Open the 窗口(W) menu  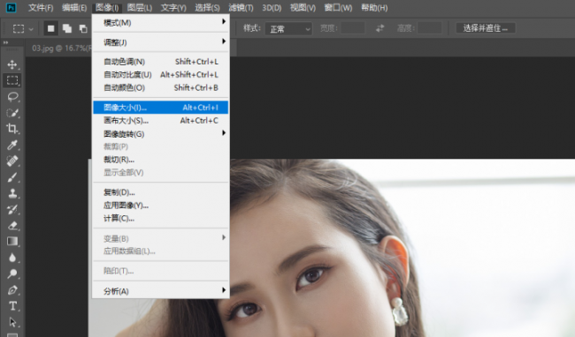[338, 8]
